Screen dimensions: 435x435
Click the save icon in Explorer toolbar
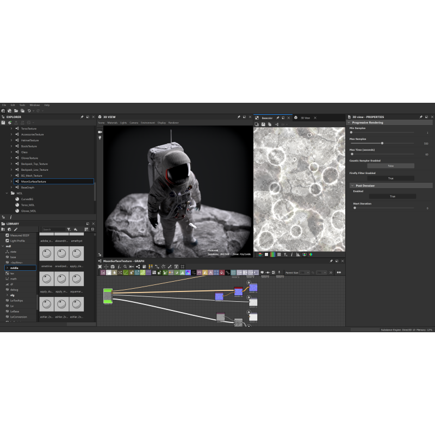point(4,123)
